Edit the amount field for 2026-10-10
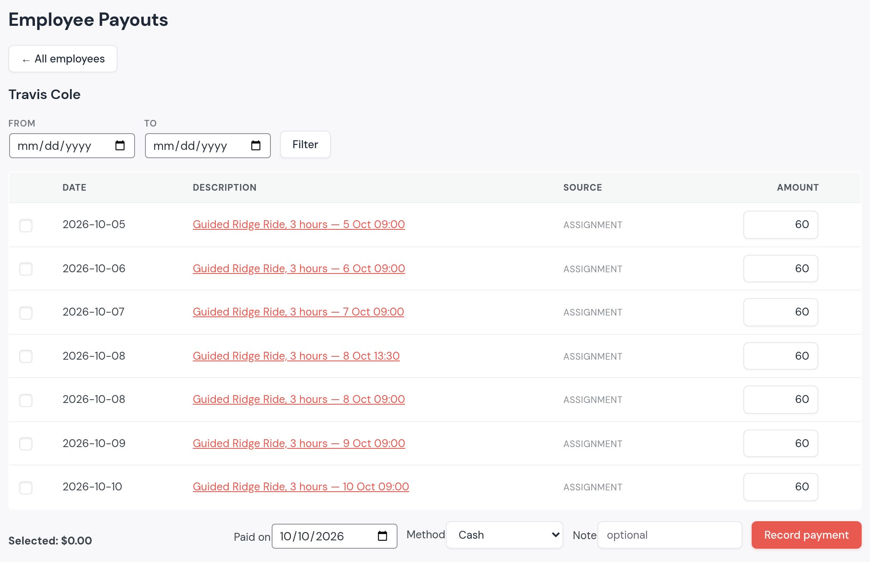The image size is (870, 562). (x=781, y=487)
